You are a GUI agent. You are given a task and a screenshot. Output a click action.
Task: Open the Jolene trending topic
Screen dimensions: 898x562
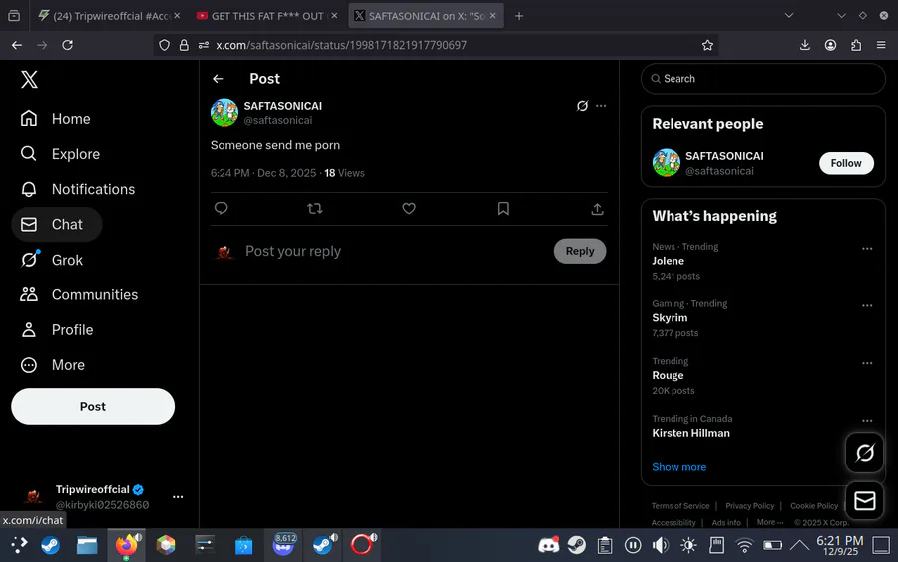668,261
